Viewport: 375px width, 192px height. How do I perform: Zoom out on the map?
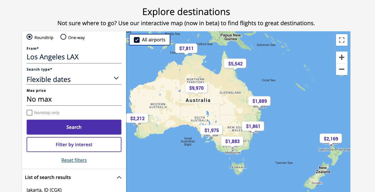pyautogui.click(x=341, y=69)
